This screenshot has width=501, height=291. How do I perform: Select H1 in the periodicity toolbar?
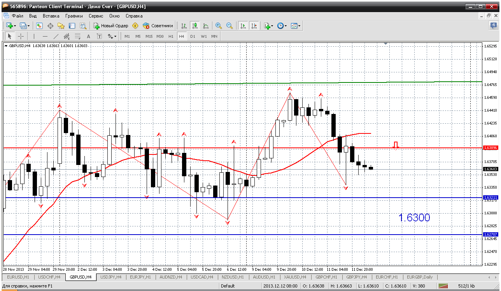coord(171,36)
